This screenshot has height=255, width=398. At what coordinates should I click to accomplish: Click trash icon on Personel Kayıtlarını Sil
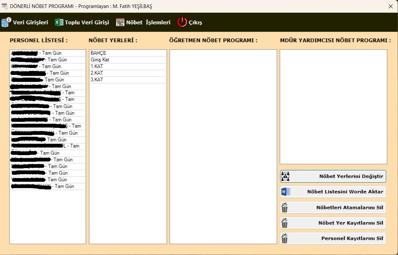[285, 238]
